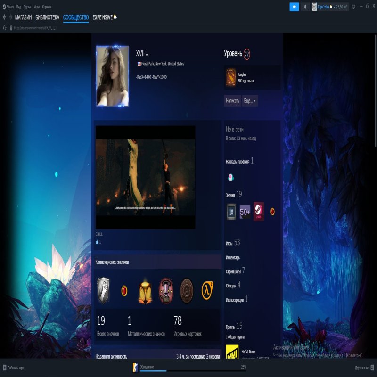This screenshot has height=377, width=377.
Task: Click the Steam 2023 badge
Action: click(x=259, y=212)
